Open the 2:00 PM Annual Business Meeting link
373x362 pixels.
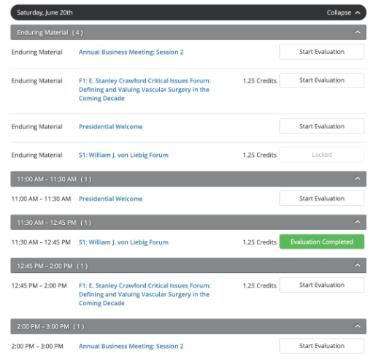point(131,347)
